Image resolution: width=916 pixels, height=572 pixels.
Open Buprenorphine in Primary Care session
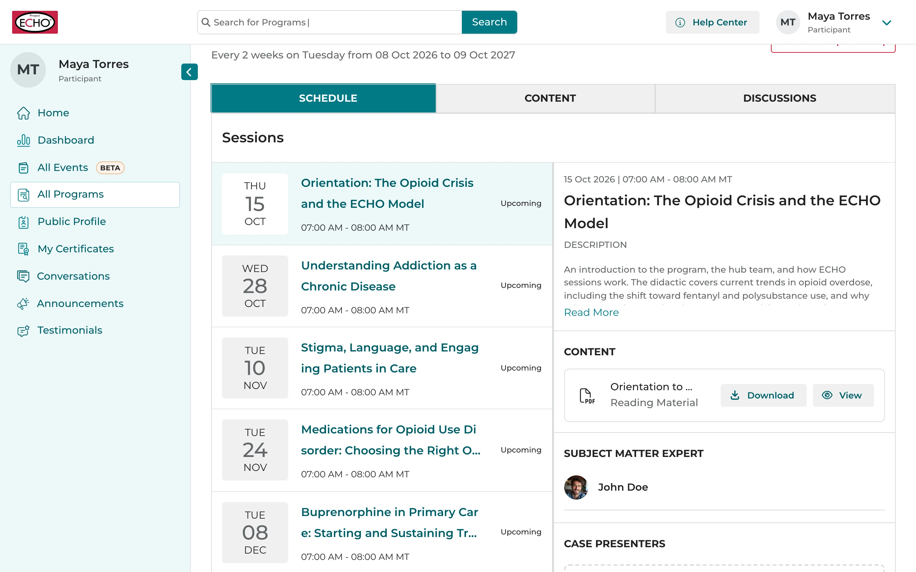tap(382, 532)
